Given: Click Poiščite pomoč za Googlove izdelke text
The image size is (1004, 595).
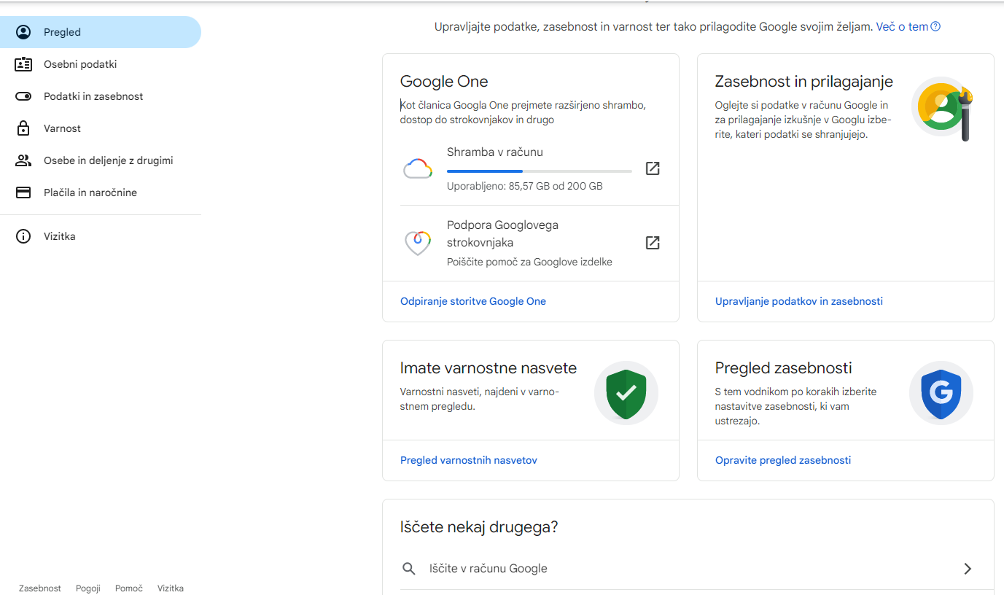Looking at the screenshot, I should (530, 262).
